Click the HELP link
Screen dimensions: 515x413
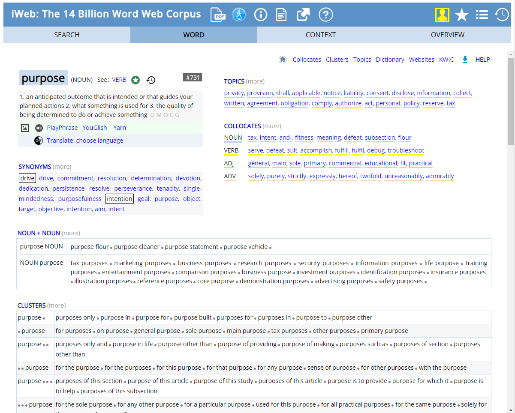(482, 60)
